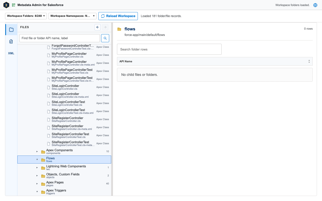The height and width of the screenshot is (201, 322).
Task: Go forward with the right arrow button
Action: click(105, 27)
